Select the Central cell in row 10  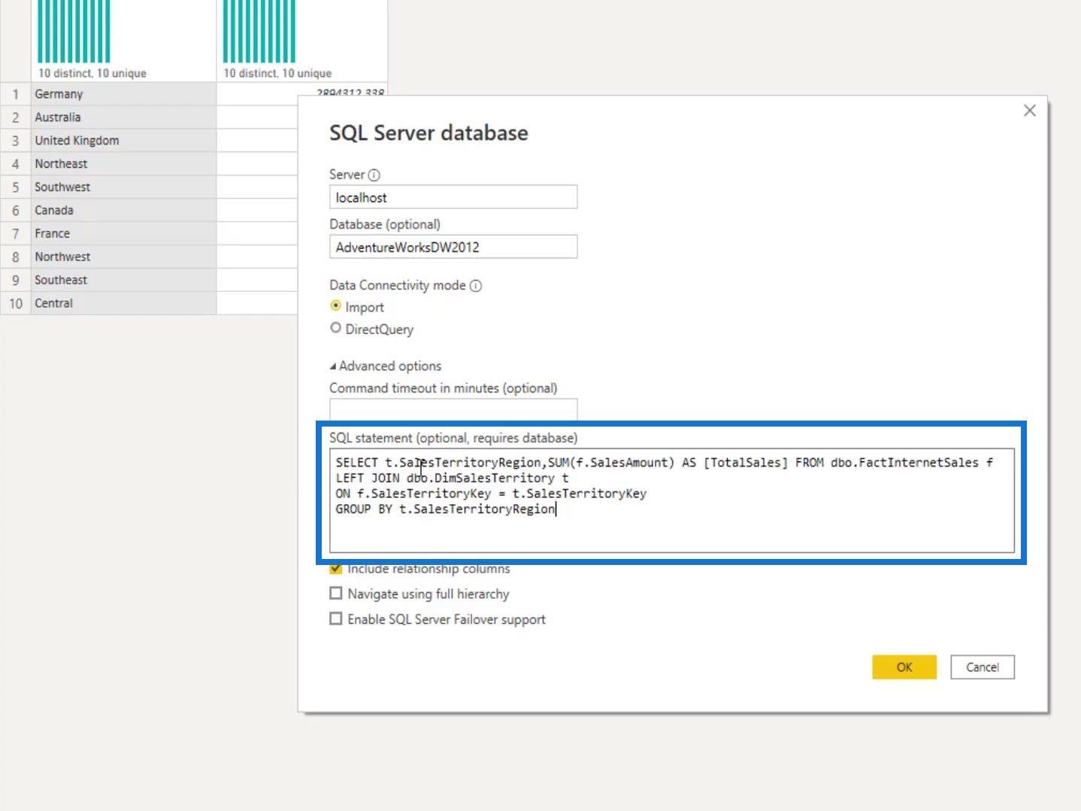click(x=123, y=304)
